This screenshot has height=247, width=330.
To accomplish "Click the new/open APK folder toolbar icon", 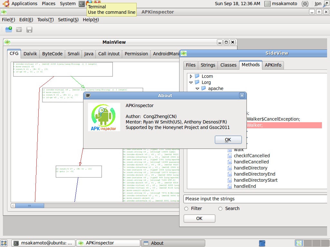I will (x=9, y=30).
